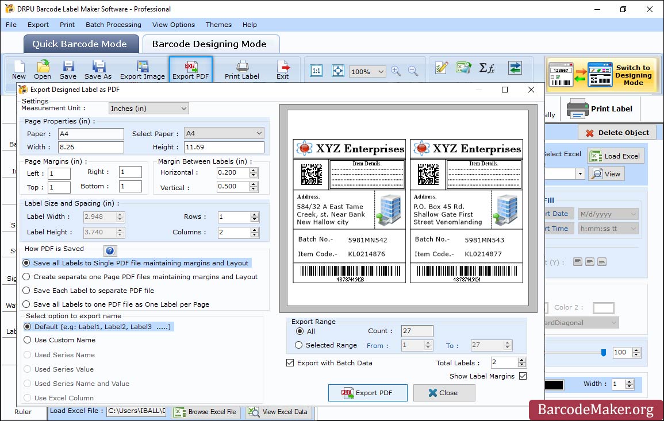Toggle Export with Batch Data checkbox

click(x=329, y=362)
